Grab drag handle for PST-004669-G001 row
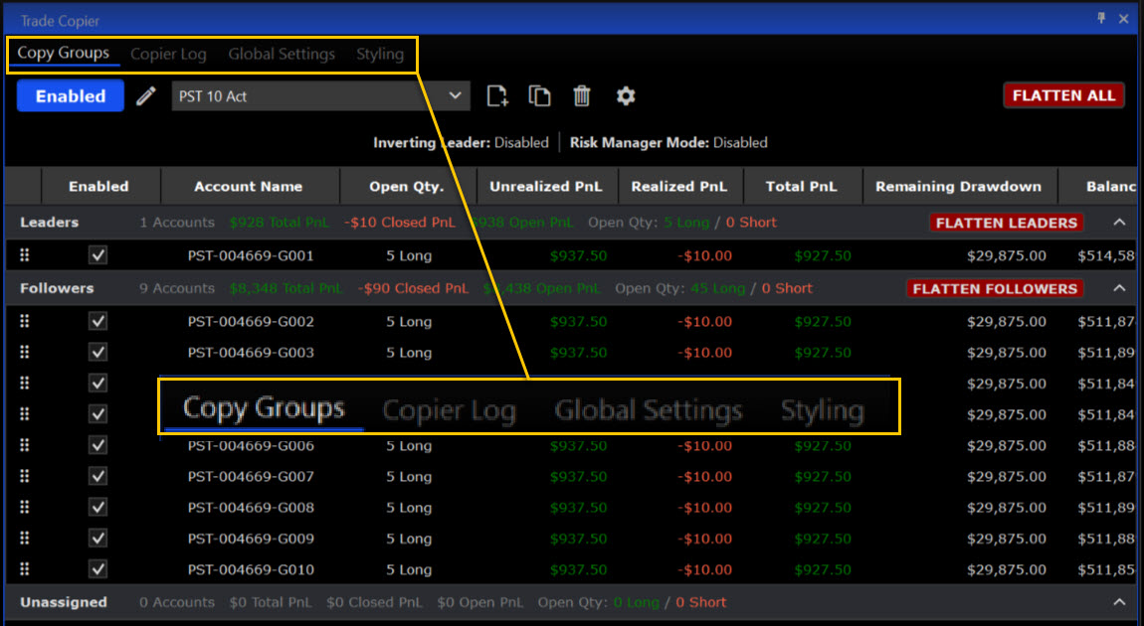 (25, 255)
